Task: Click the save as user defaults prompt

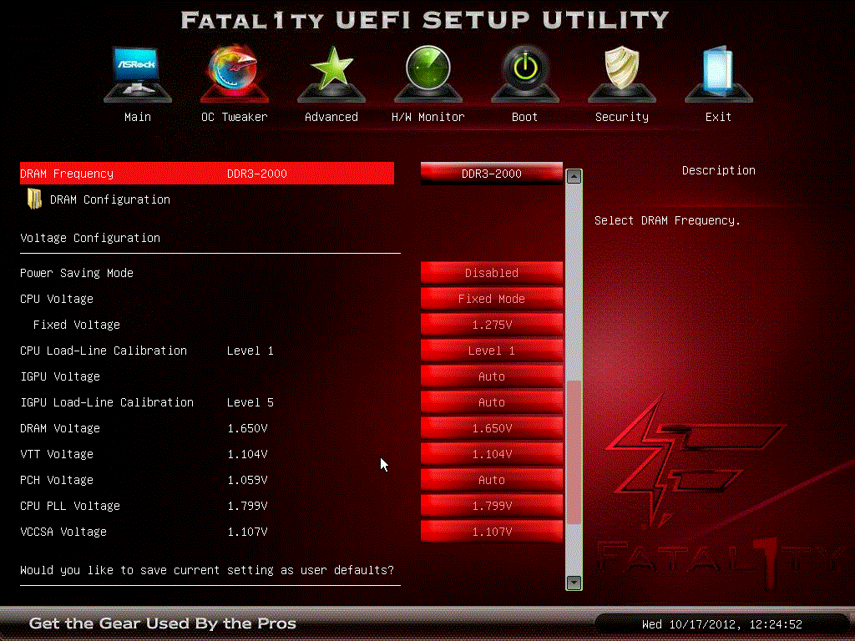Action: 207,570
